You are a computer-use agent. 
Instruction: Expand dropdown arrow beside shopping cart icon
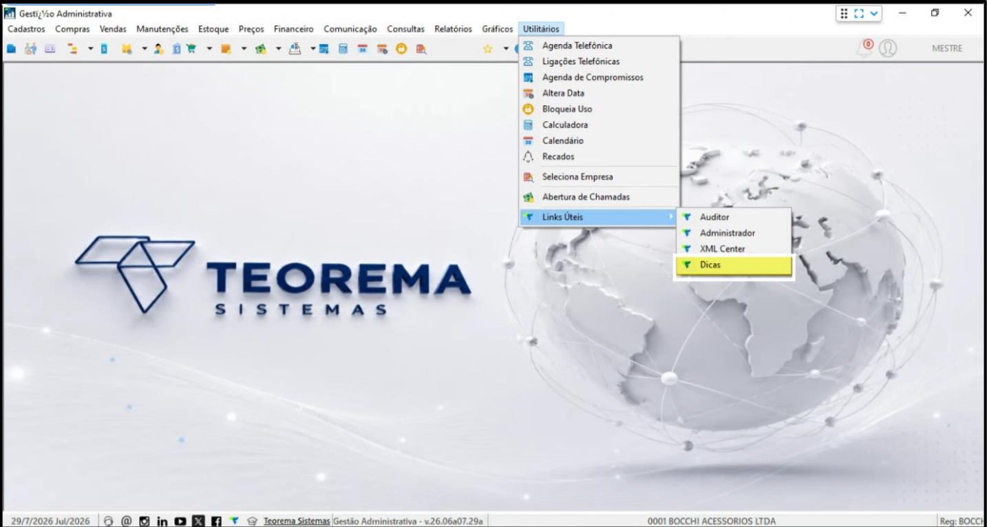tap(209, 49)
